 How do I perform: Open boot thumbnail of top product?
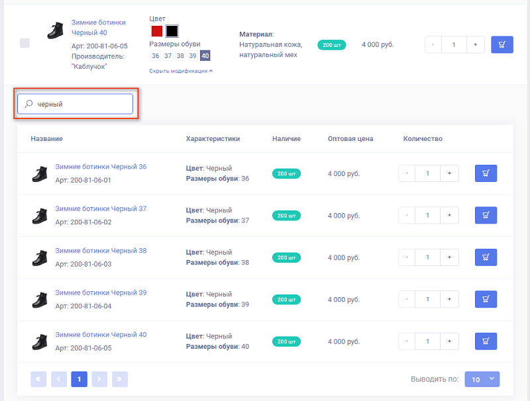click(55, 30)
